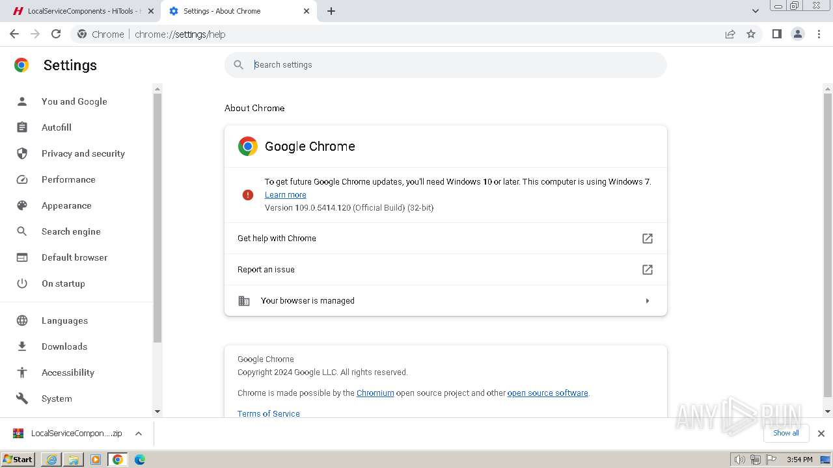This screenshot has width=833, height=468.
Task: Open Terms of Service link
Action: point(269,413)
